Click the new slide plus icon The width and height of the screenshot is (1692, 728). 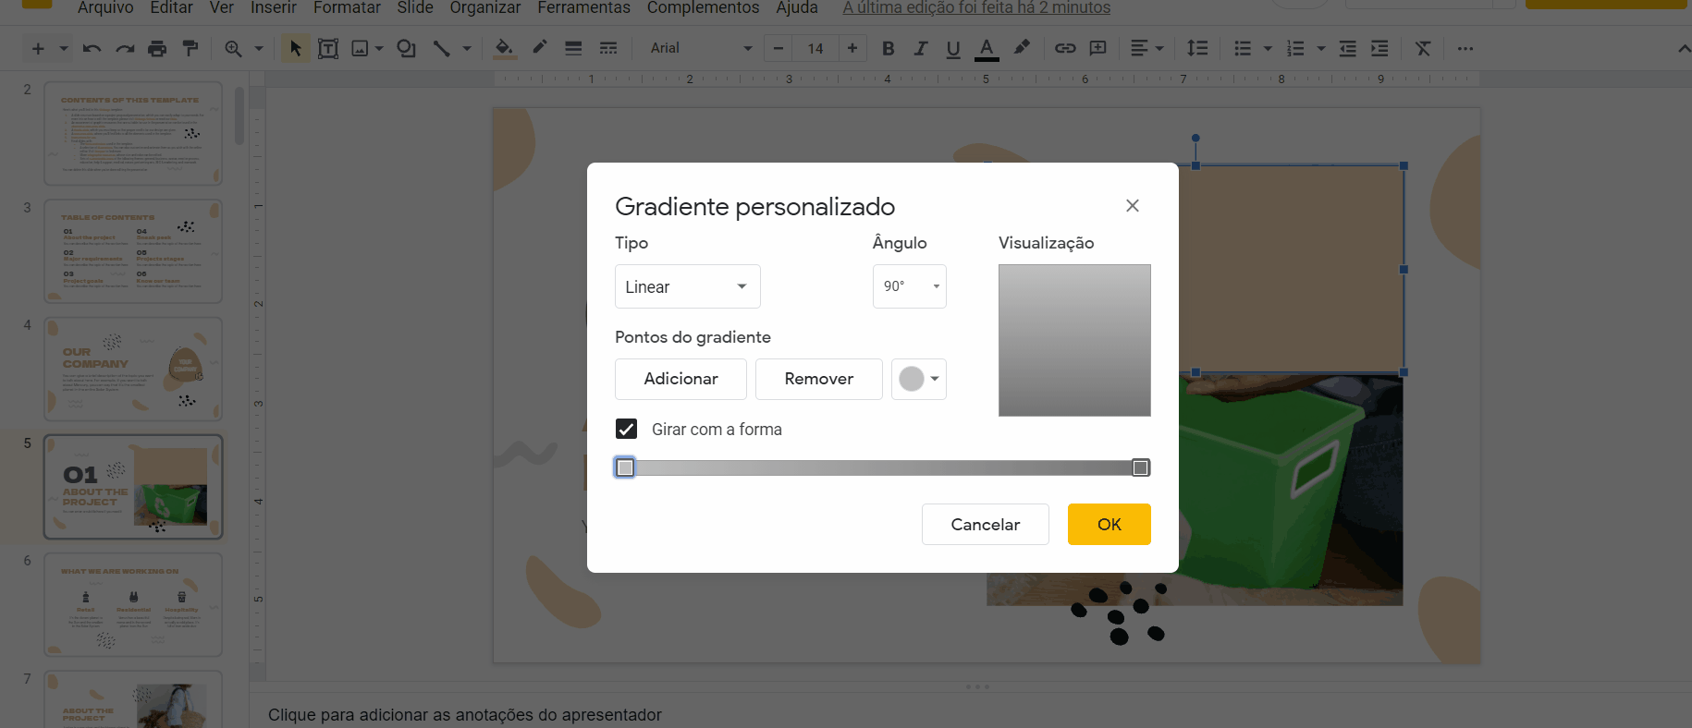(x=38, y=49)
